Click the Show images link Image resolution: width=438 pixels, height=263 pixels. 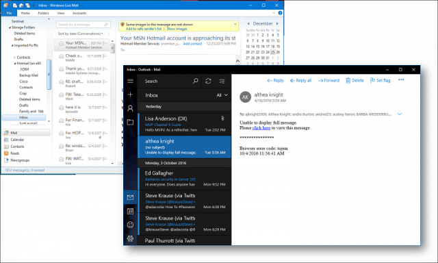[177, 29]
